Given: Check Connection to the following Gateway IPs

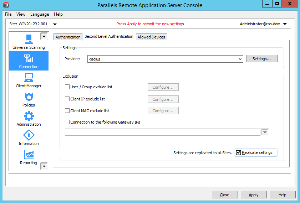Looking at the screenshot, I should 67,122.
